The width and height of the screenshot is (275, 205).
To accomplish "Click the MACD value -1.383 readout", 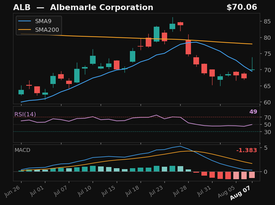I will (247, 150).
